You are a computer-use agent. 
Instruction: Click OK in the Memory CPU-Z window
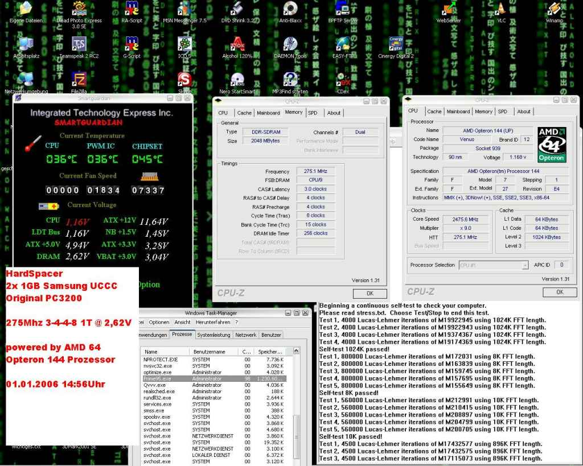370,294
